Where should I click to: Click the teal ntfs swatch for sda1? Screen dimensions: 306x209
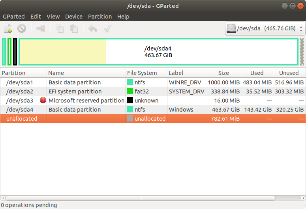(130, 82)
